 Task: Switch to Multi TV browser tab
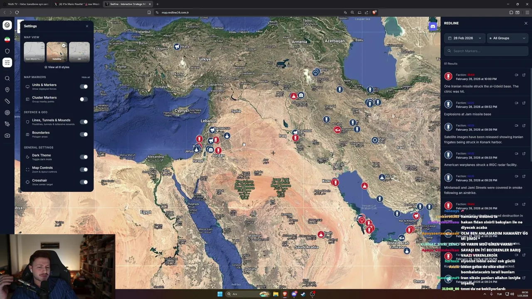(x=27, y=4)
